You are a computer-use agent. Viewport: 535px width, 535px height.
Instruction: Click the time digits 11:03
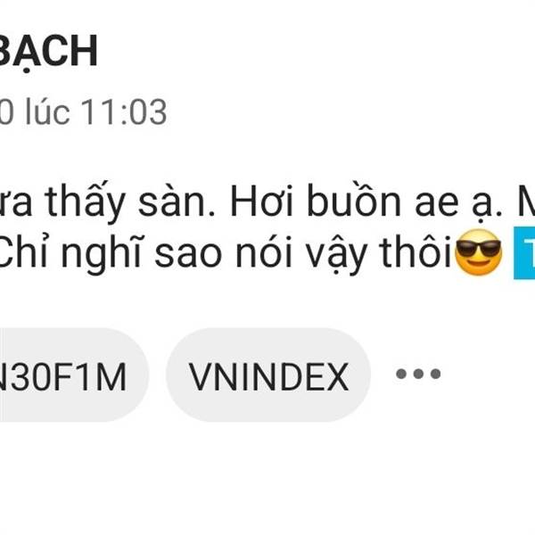coord(124,112)
